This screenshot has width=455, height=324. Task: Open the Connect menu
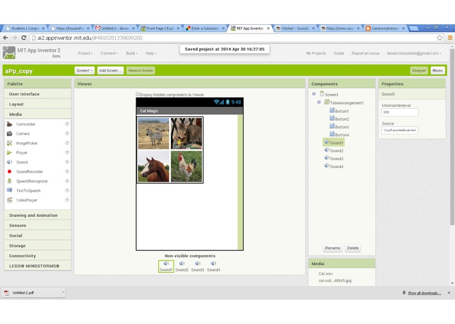[x=109, y=54]
